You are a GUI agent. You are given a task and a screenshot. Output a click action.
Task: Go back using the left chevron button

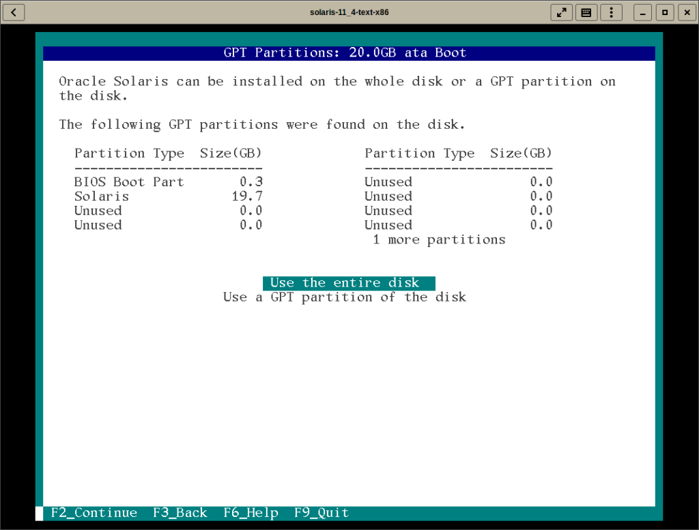coord(14,12)
